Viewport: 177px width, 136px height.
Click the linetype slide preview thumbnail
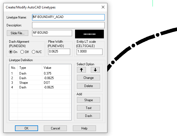pos(89,34)
